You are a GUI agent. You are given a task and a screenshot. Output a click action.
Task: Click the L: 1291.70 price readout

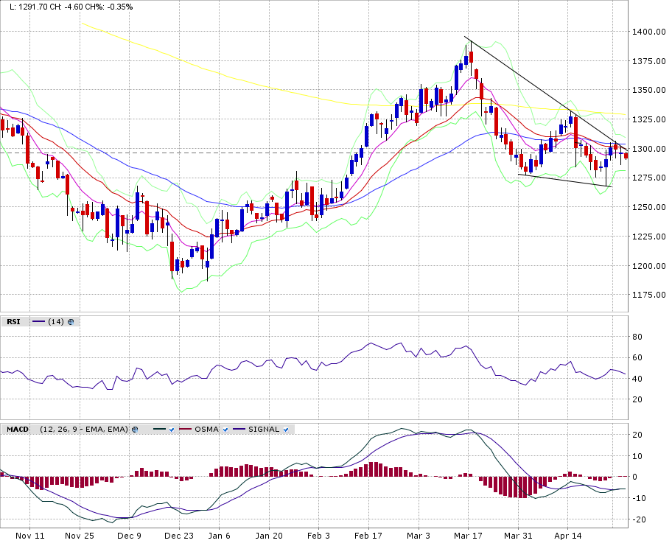[x=24, y=6]
